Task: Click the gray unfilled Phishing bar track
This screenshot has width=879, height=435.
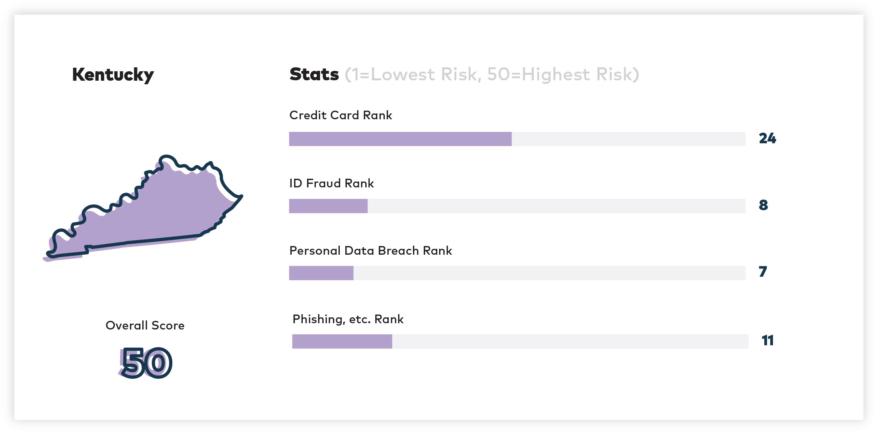Action: tap(570, 341)
